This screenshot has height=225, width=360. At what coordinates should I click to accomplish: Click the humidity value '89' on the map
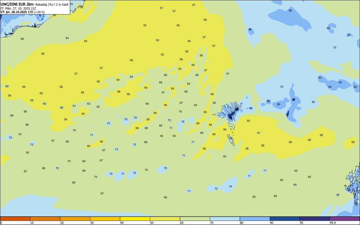(348, 189)
